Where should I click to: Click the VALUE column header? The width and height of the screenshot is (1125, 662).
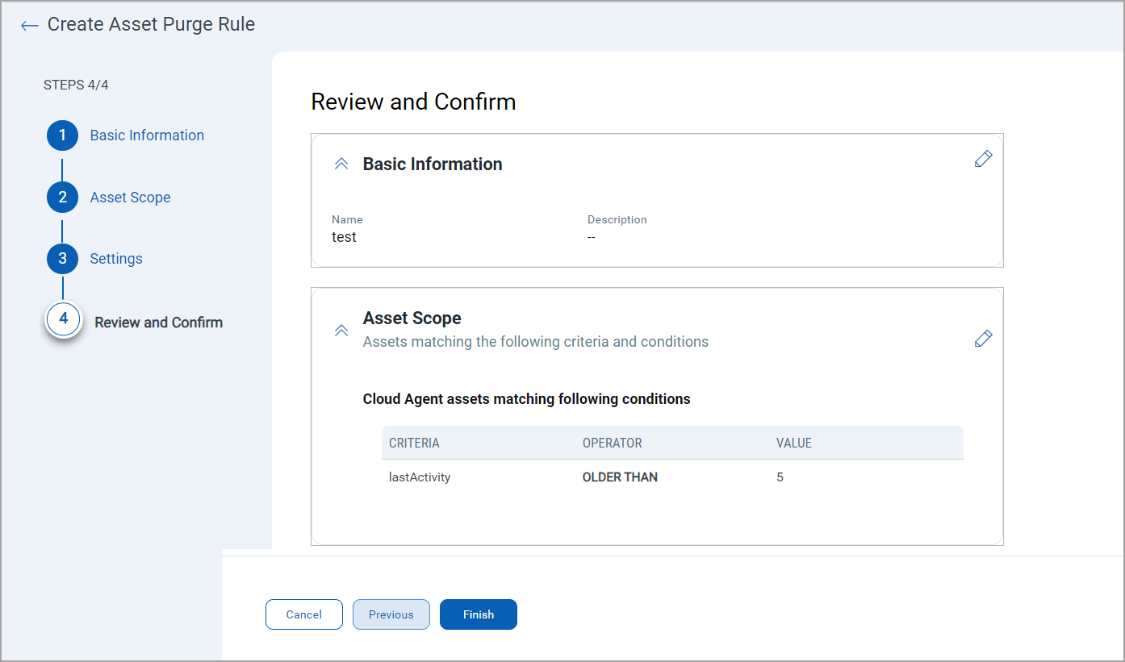(793, 443)
